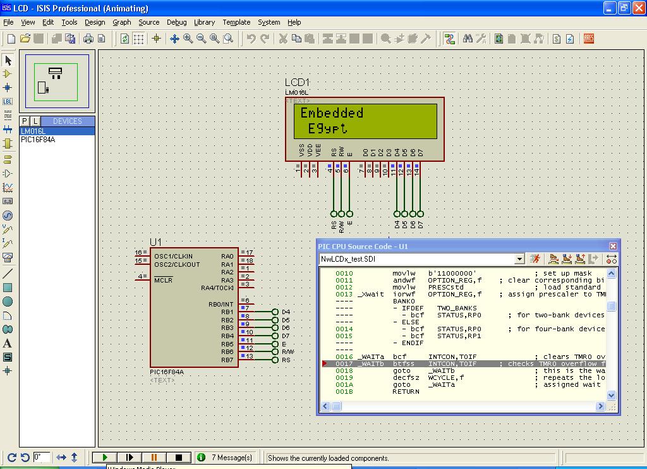Click the L library button
Screen dimensions: 647x469
pyautogui.click(x=35, y=121)
